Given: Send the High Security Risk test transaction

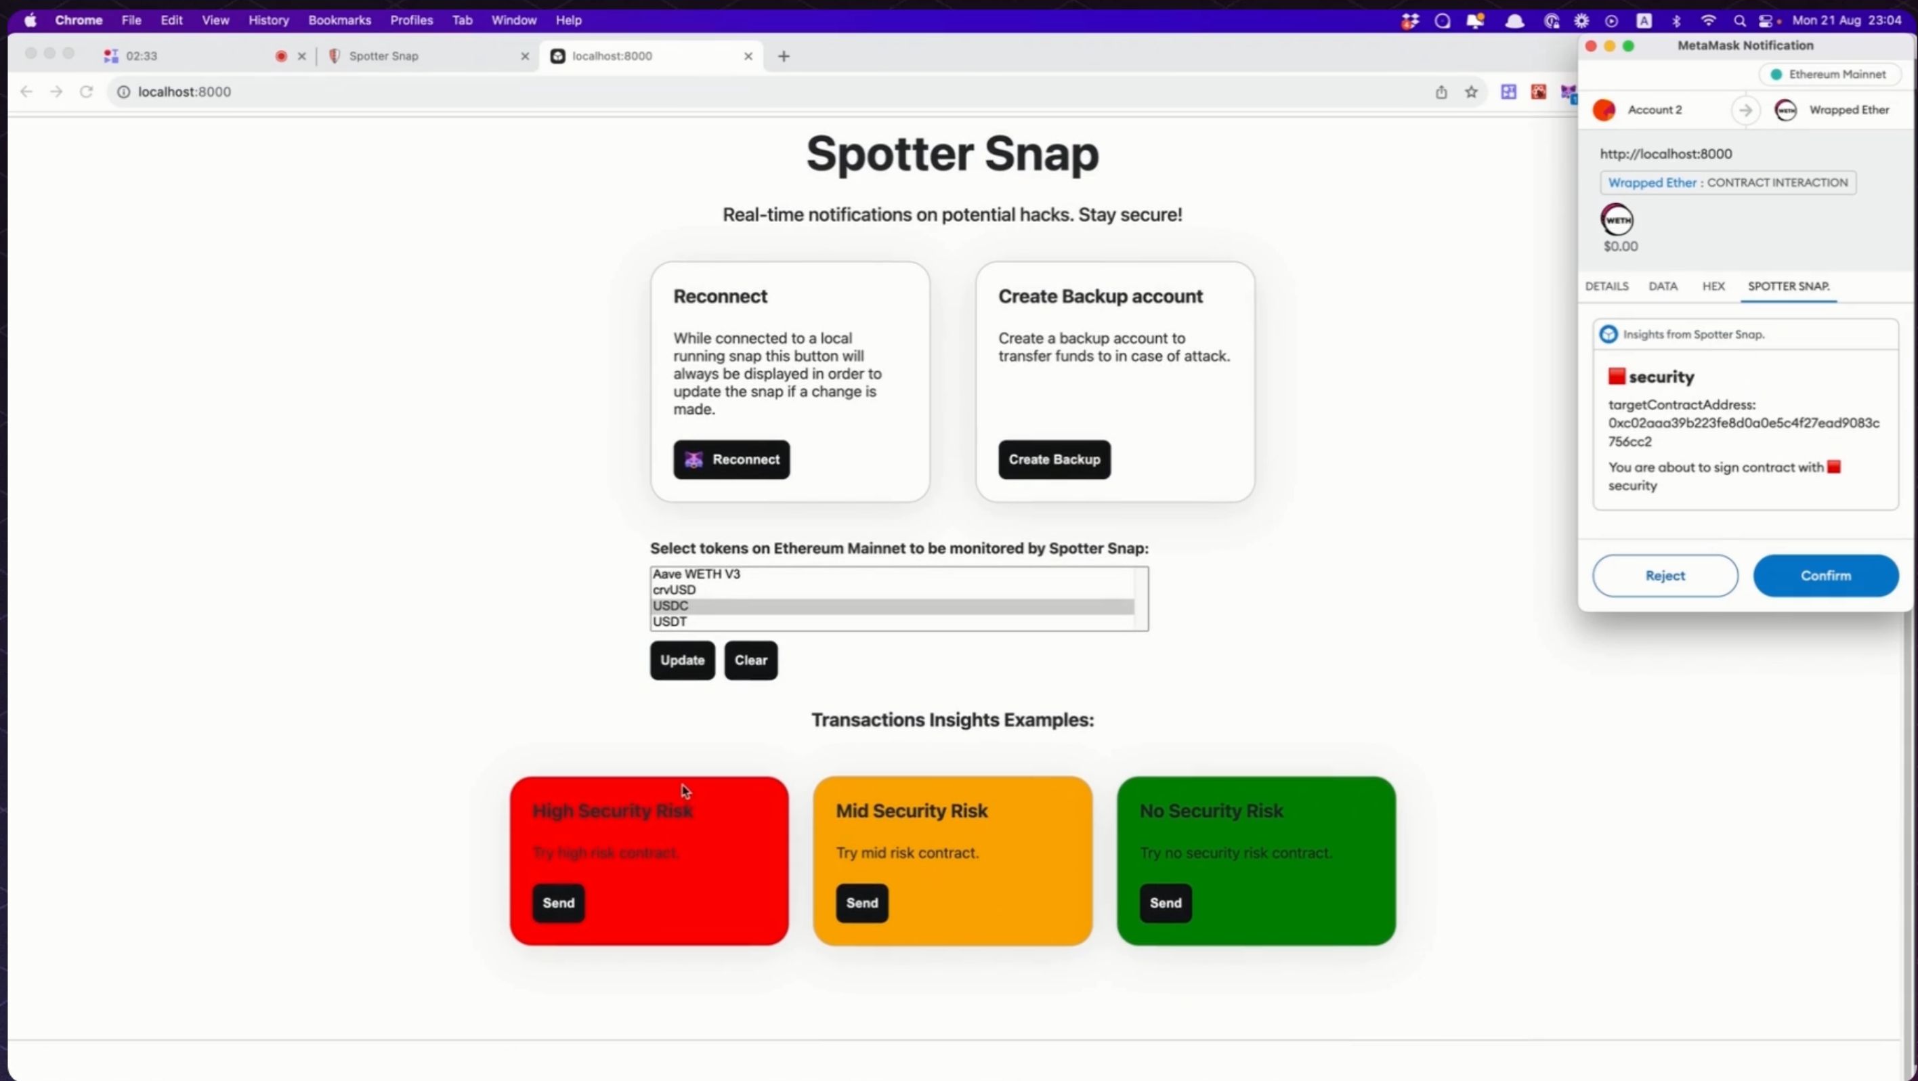Looking at the screenshot, I should click(x=557, y=902).
